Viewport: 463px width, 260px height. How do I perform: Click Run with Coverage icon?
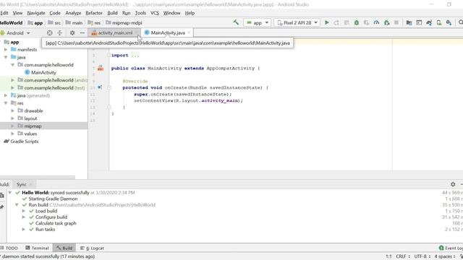(367, 22)
